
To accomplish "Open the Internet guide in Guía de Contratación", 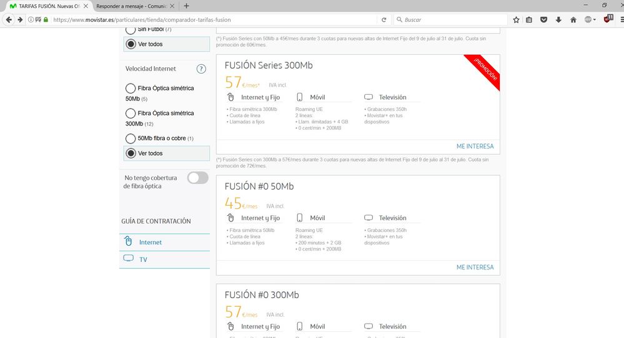I will click(151, 242).
